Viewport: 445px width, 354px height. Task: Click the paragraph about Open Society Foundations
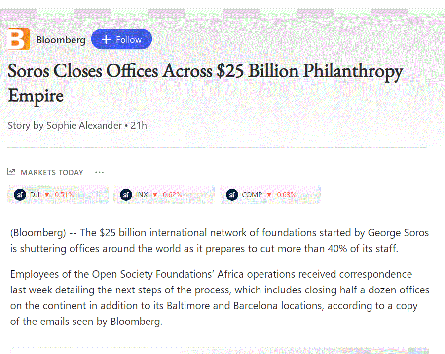pos(220,298)
